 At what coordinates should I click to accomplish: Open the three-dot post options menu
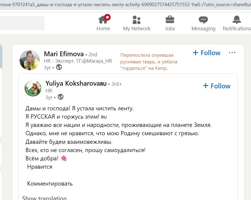(x=232, y=53)
